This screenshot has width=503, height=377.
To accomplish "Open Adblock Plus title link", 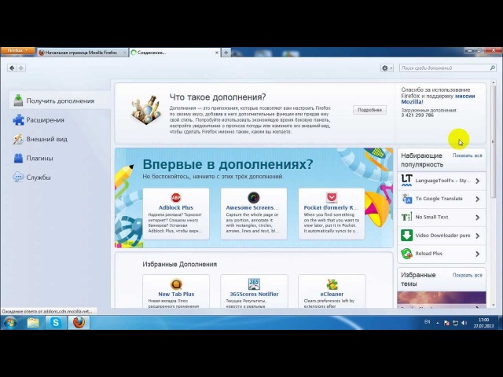I will [176, 207].
